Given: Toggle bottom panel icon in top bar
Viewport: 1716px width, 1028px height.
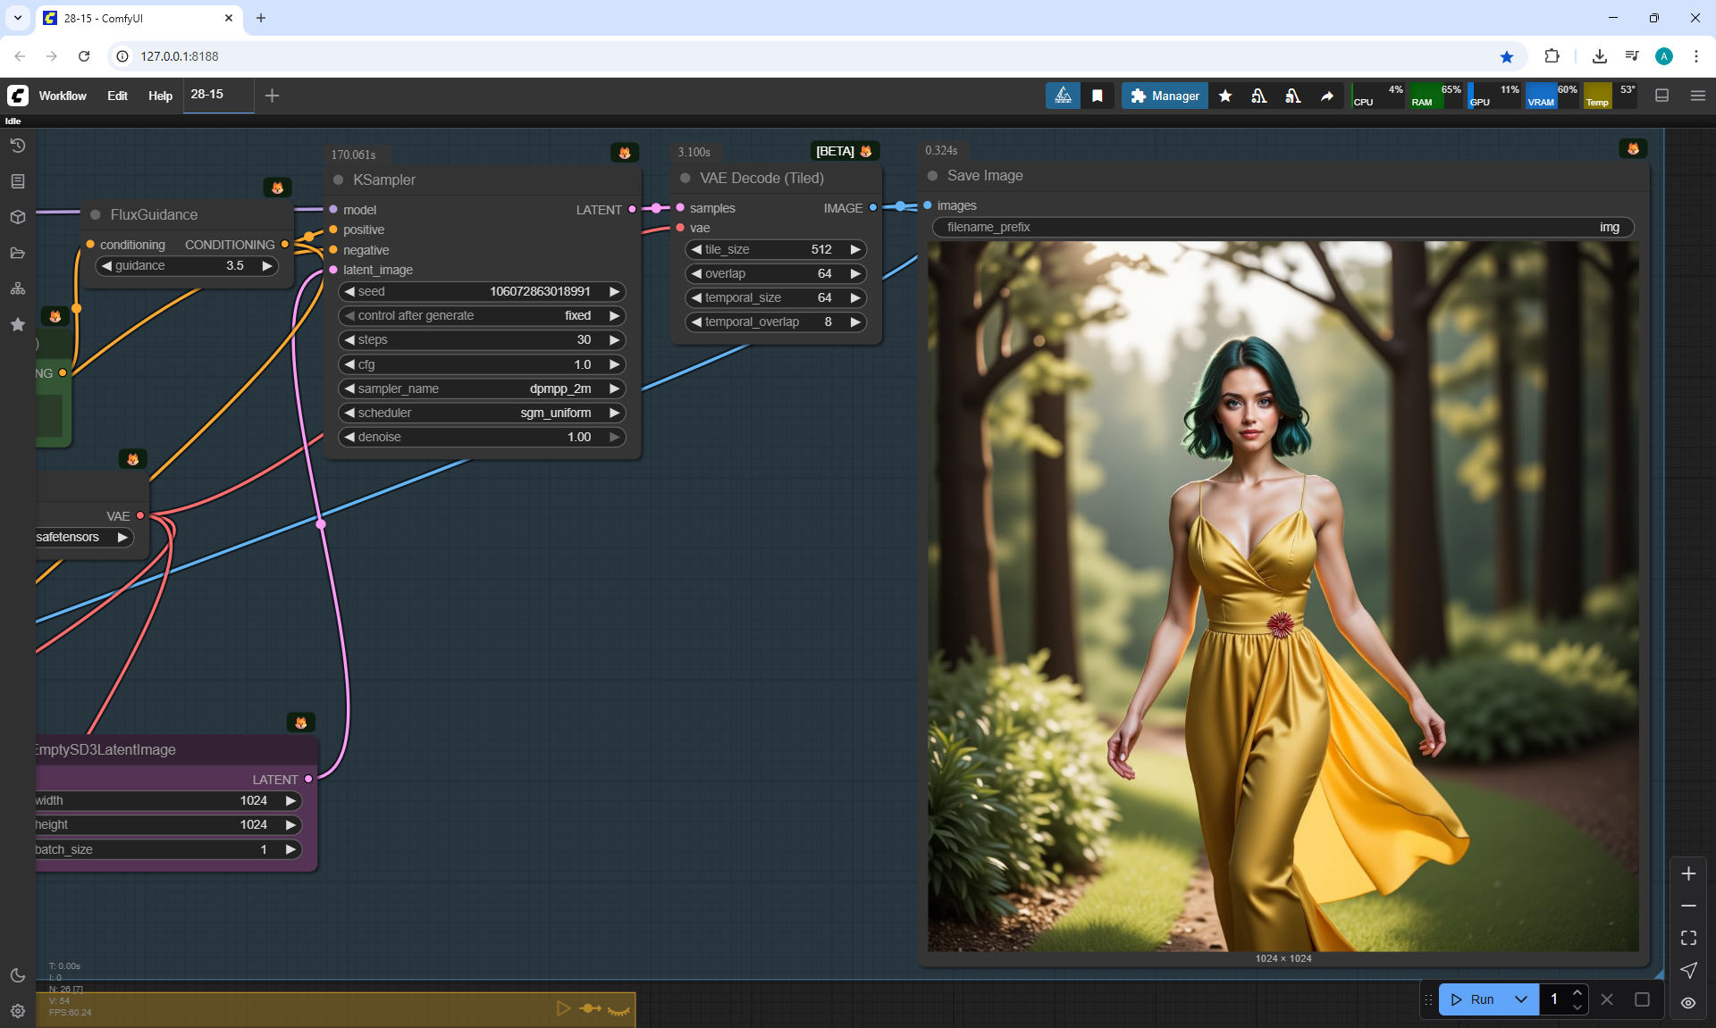Looking at the screenshot, I should point(1662,96).
